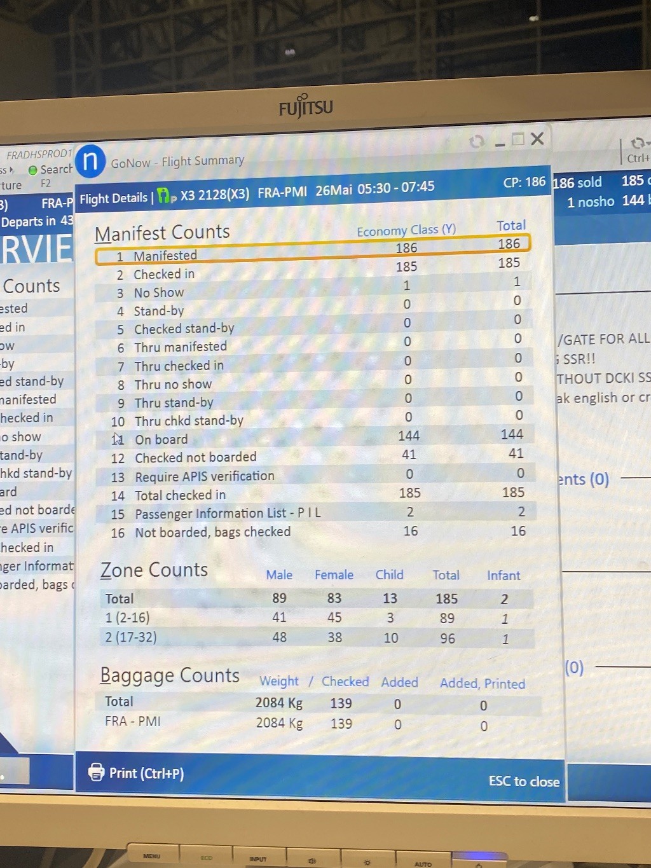Click the refresh icon above Ctrl+ label
The width and height of the screenshot is (651, 868).
638,143
